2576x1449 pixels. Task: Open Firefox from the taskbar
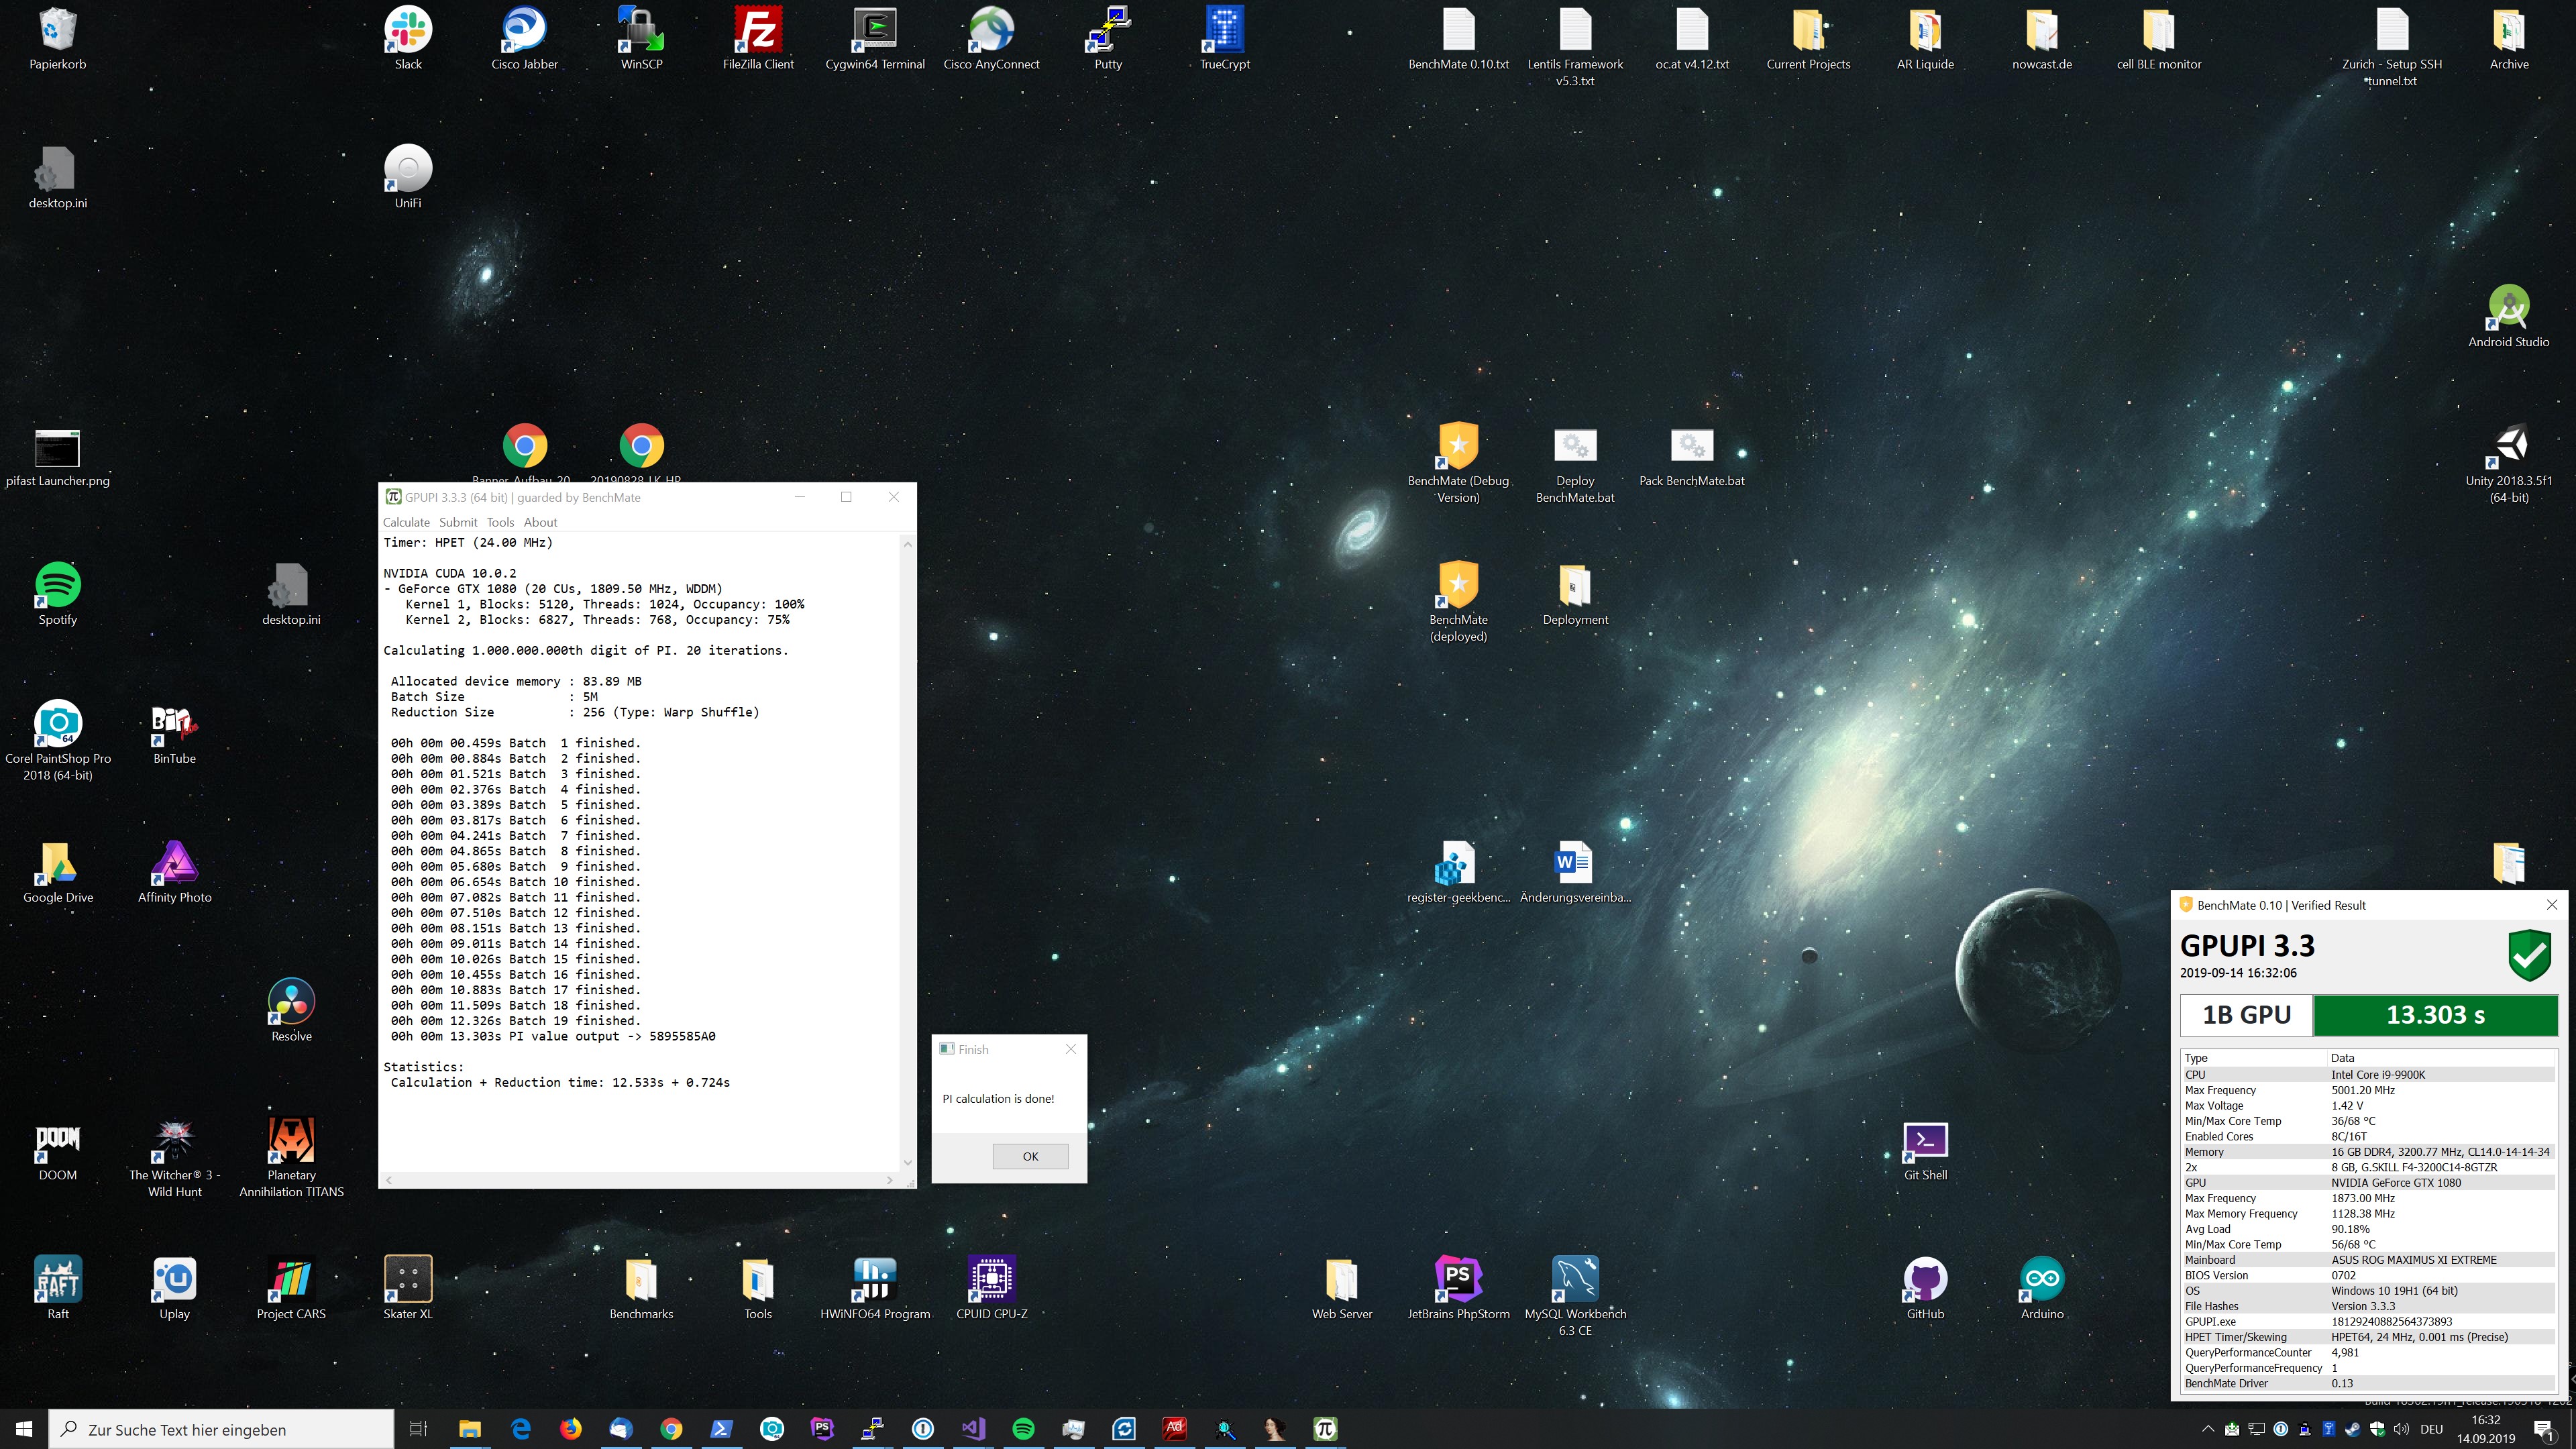(570, 1429)
